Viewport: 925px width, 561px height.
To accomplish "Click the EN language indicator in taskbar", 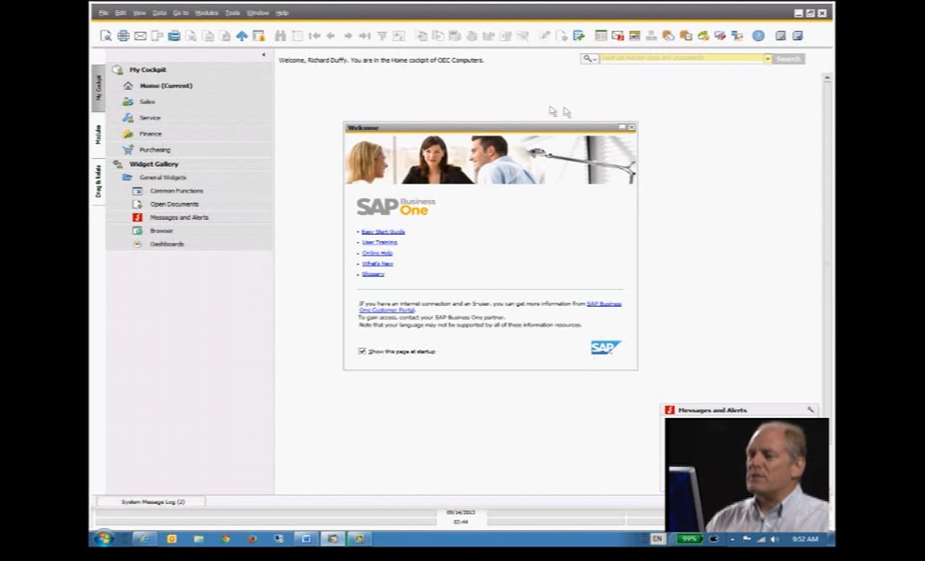I will (x=657, y=539).
